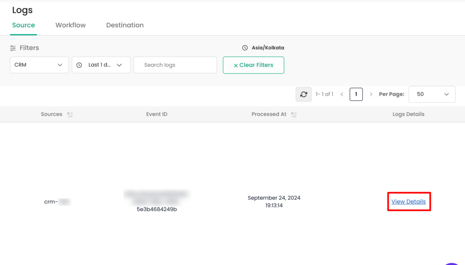Focus the Search logs field
The height and width of the screenshot is (265, 465).
[175, 65]
